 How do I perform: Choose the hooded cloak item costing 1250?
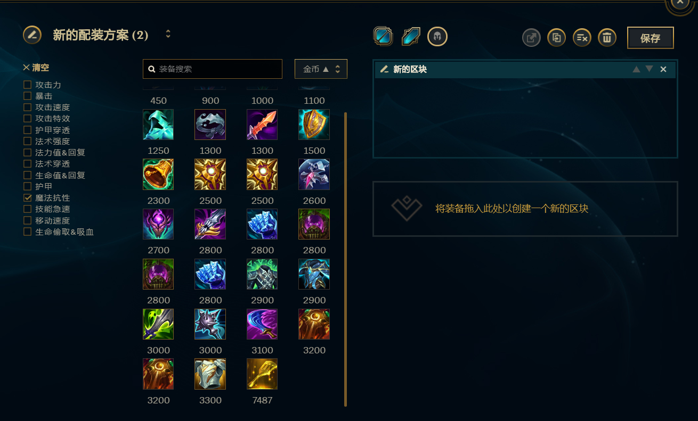(x=158, y=125)
